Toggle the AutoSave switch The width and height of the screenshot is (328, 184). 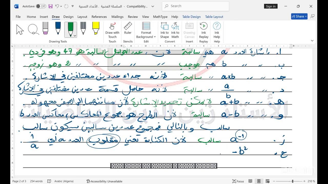tap(41, 6)
